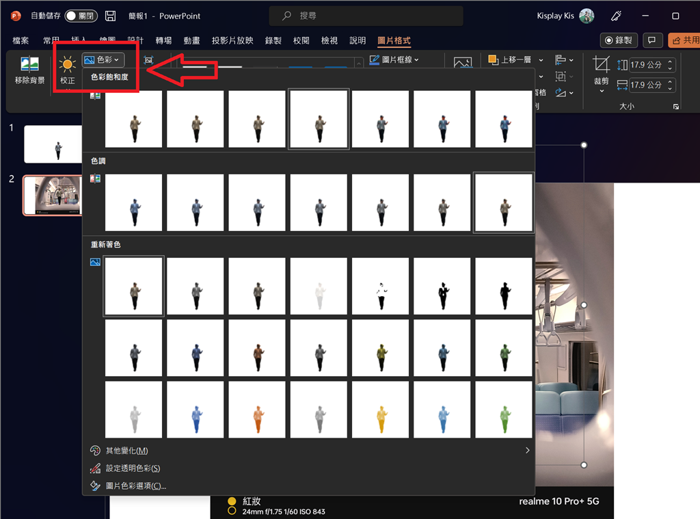Viewport: 700px width, 519px height.
Task: Click the 搜尋 search box
Action: click(x=366, y=16)
